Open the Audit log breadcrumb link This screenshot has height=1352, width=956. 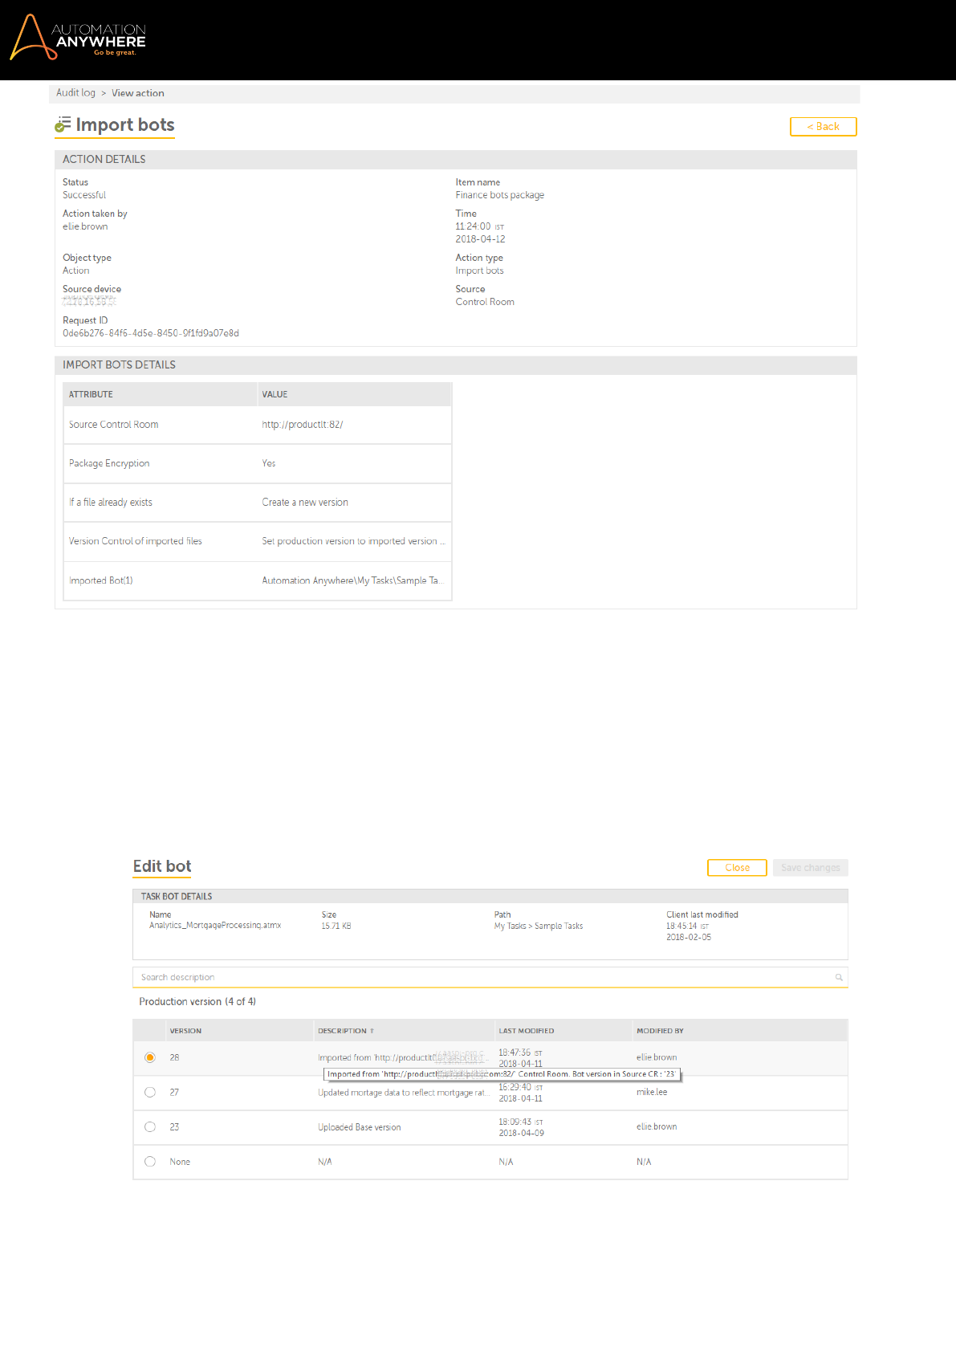tap(75, 92)
